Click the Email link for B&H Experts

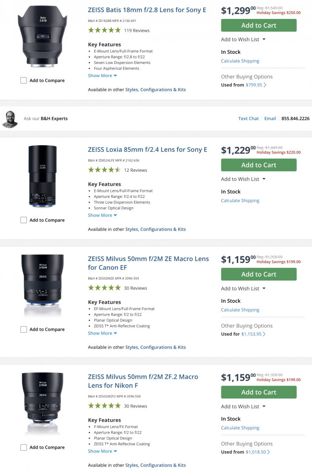click(270, 119)
